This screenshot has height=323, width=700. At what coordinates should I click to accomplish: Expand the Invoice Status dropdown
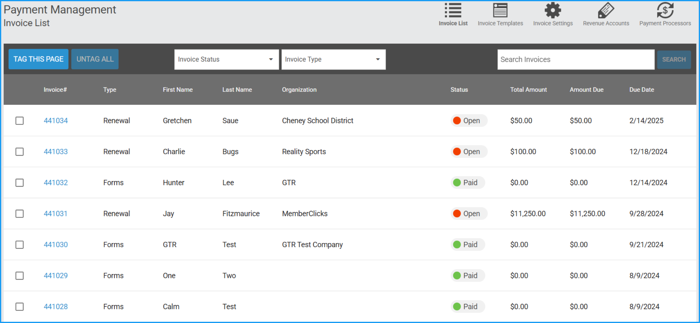[x=226, y=59]
